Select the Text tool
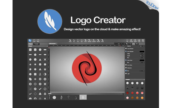173x108 pixels. coord(78,41)
